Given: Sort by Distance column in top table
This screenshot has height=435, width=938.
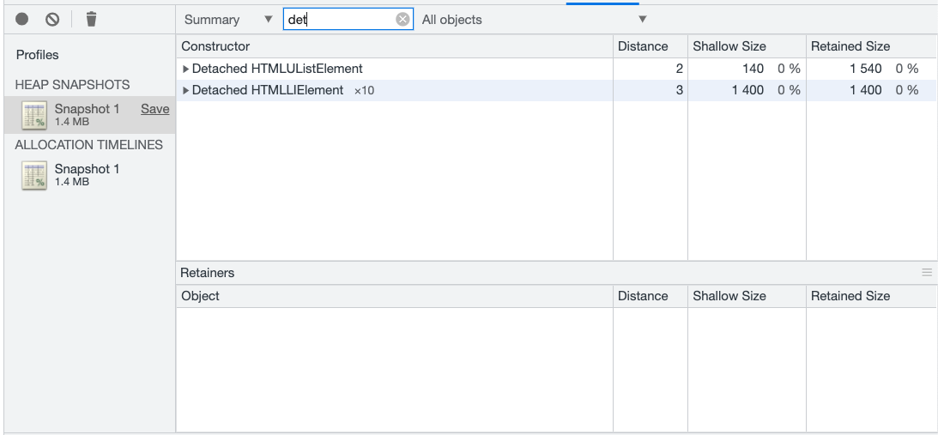Looking at the screenshot, I should point(650,46).
